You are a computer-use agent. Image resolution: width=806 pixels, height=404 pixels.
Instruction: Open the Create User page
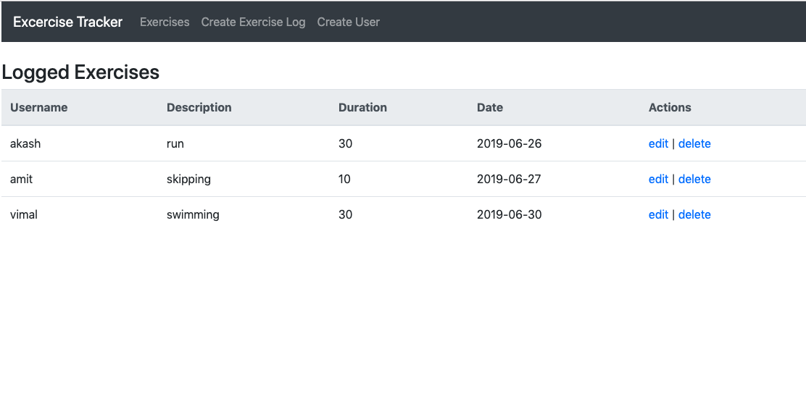[348, 22]
